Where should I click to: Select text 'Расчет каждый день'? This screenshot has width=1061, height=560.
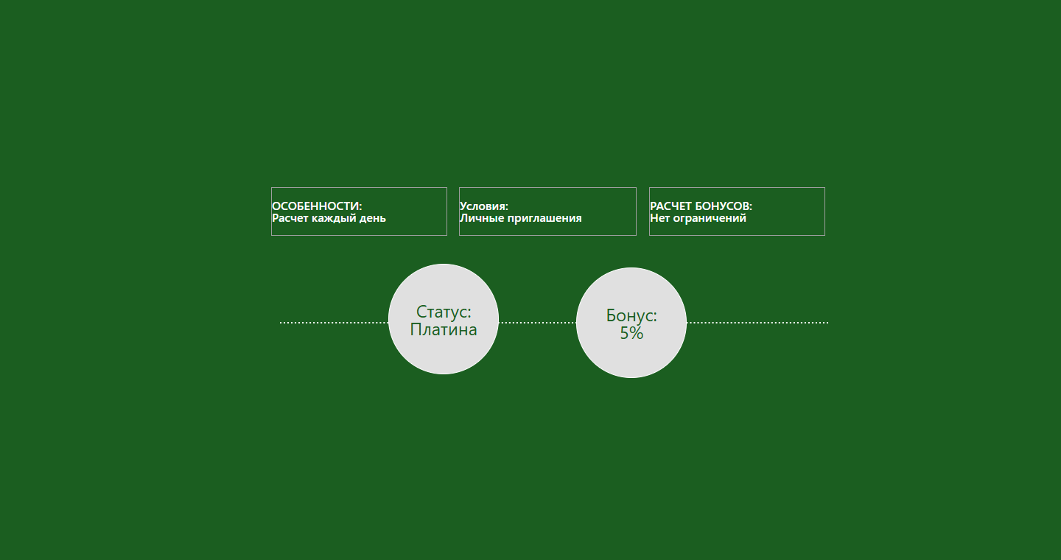coord(329,218)
